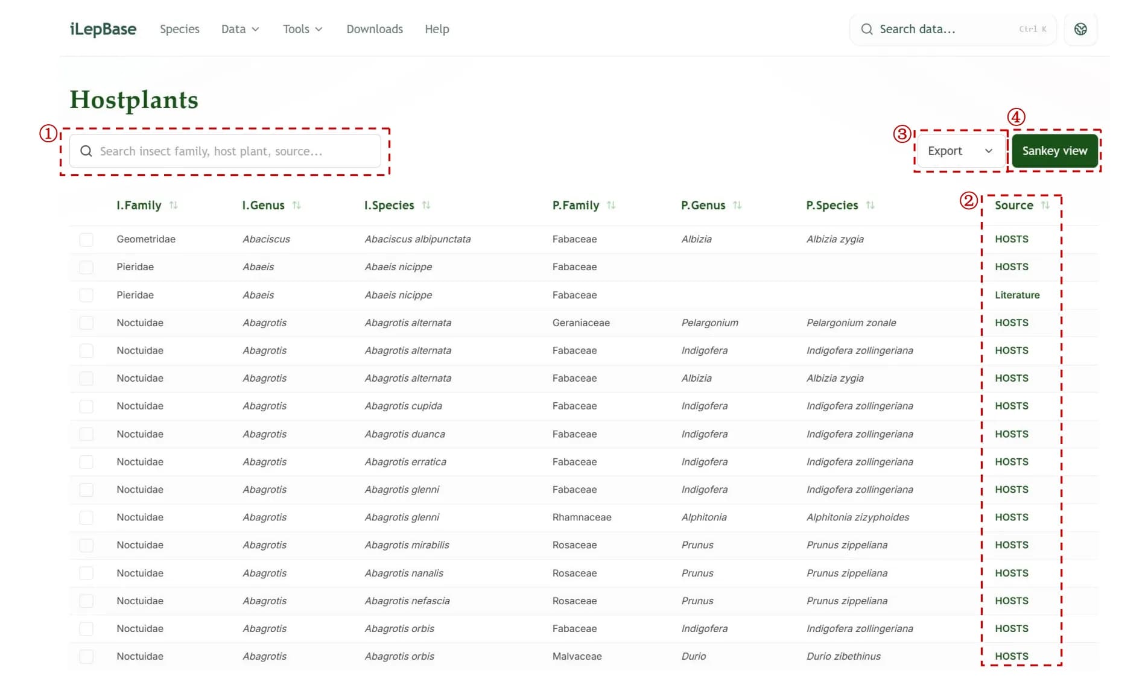This screenshot has width=1148, height=679.
Task: Click Durio genus cell
Action: click(x=693, y=656)
